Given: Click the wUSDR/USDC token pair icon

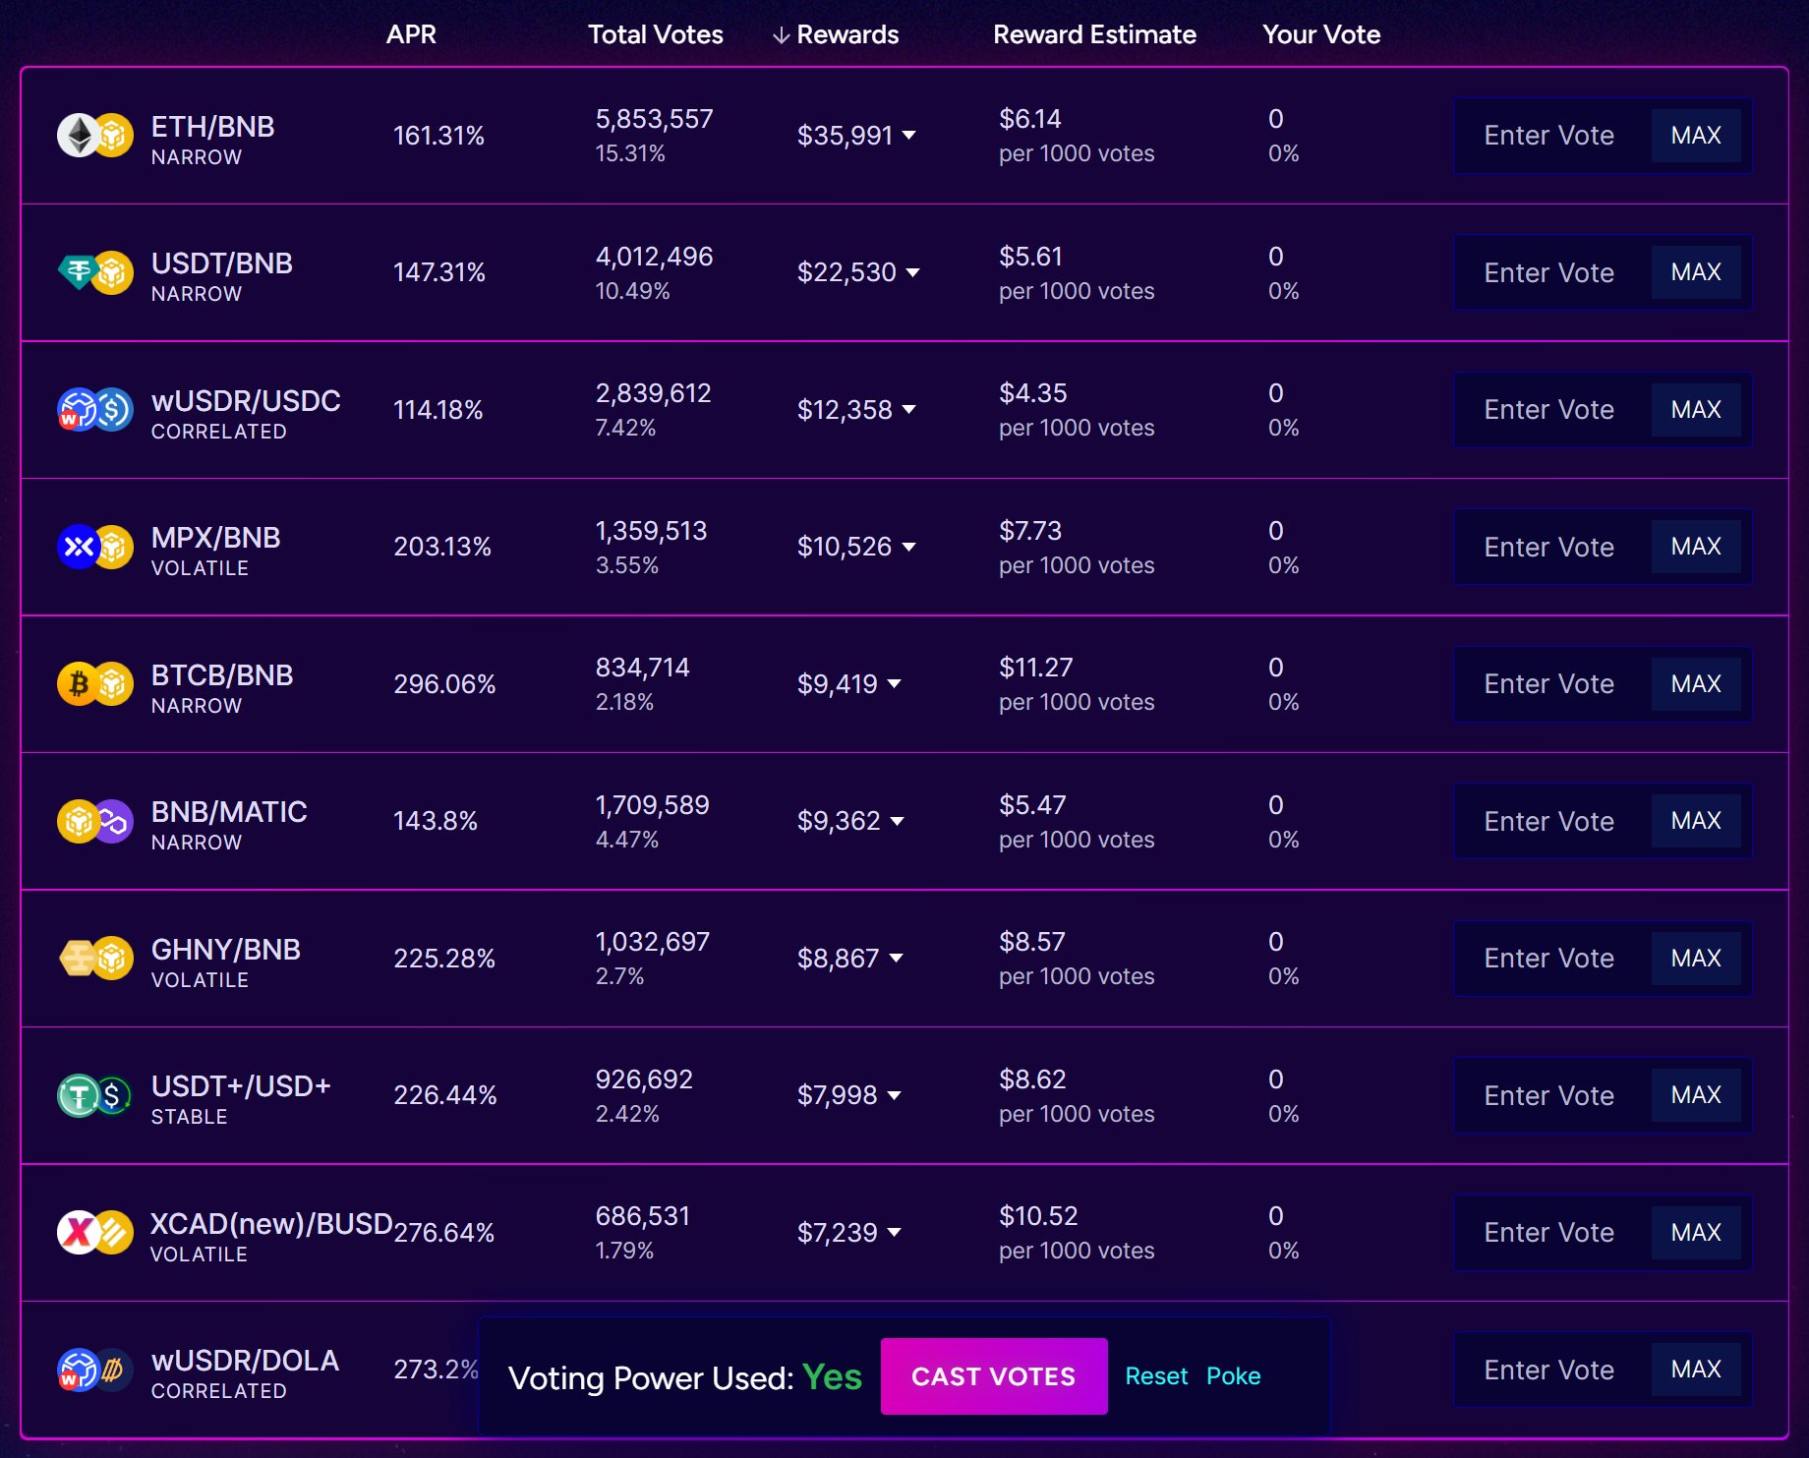Looking at the screenshot, I should pos(95,410).
